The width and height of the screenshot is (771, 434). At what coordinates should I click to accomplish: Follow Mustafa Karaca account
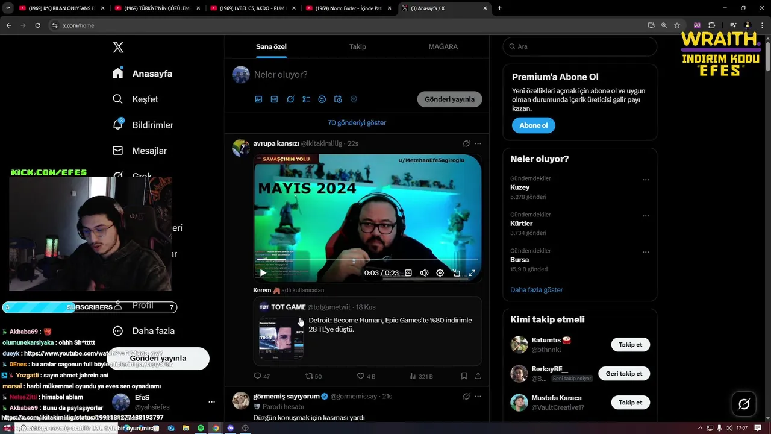[630, 403]
